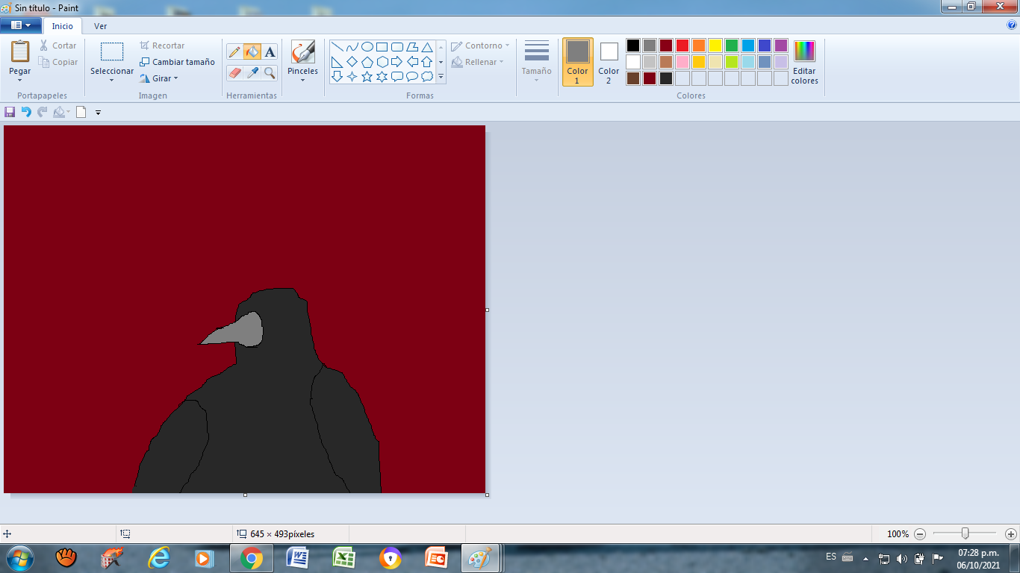Choose the rounded rectangle shape
Viewport: 1020px width, 573px height.
tap(397, 47)
